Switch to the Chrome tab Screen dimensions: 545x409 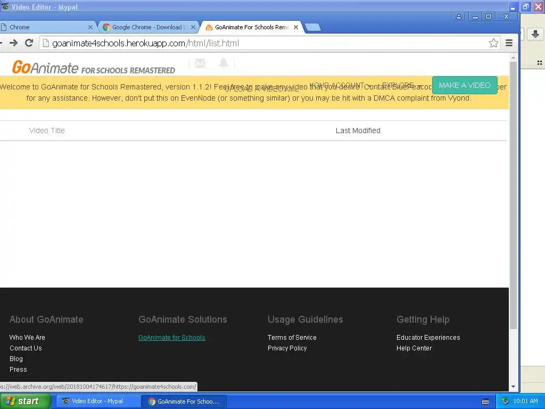coord(45,27)
